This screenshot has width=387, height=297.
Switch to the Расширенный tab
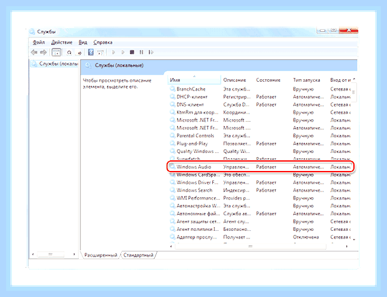click(100, 255)
